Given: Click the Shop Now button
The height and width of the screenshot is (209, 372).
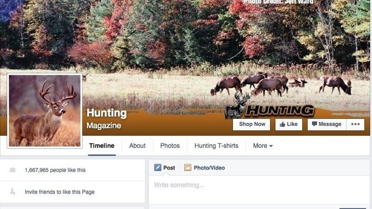Looking at the screenshot, I should tap(252, 124).
